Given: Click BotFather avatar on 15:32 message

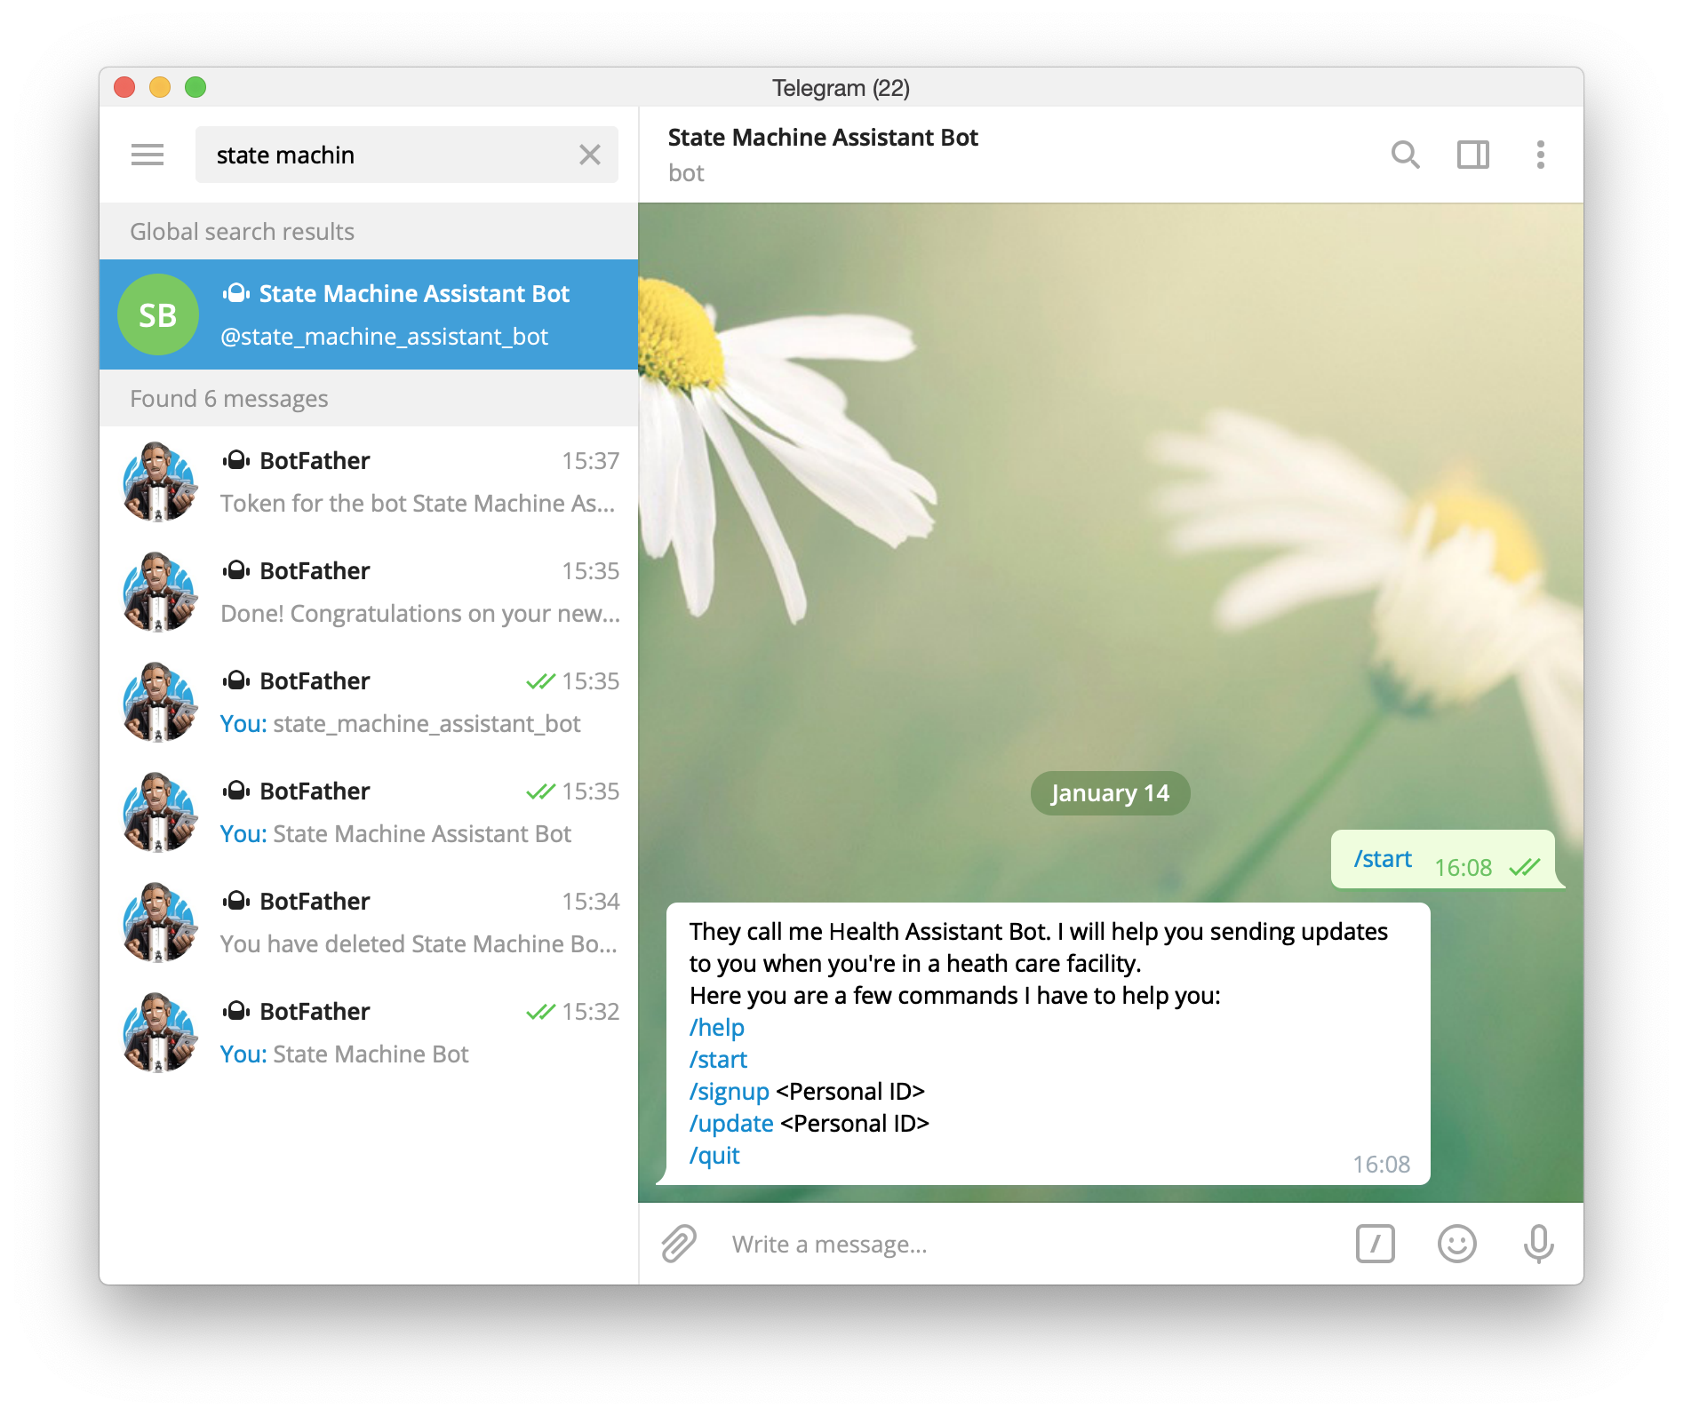Looking at the screenshot, I should click(158, 1032).
